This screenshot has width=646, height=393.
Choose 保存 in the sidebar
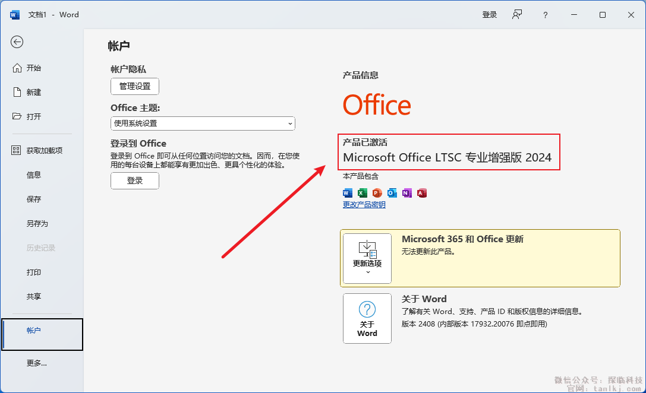pyautogui.click(x=34, y=199)
